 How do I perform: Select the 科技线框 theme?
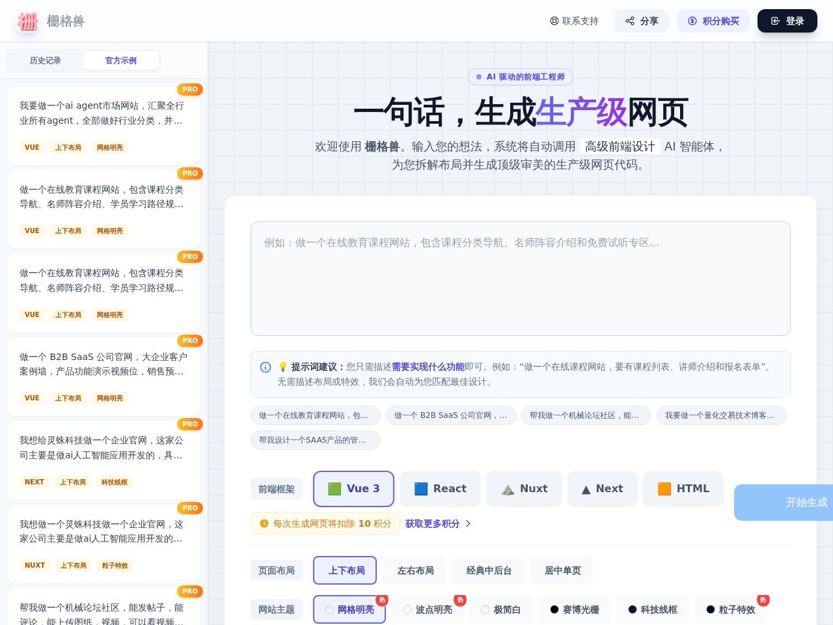click(653, 609)
